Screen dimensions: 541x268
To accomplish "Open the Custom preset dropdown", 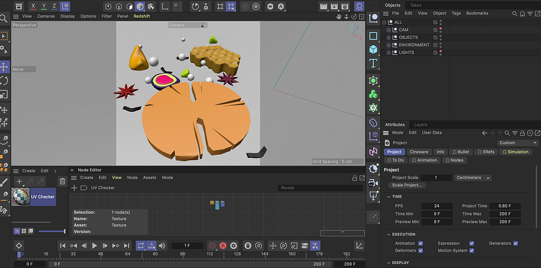I will point(517,143).
